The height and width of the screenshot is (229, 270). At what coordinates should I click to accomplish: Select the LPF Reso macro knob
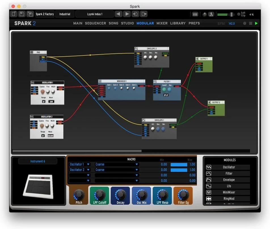point(163,195)
